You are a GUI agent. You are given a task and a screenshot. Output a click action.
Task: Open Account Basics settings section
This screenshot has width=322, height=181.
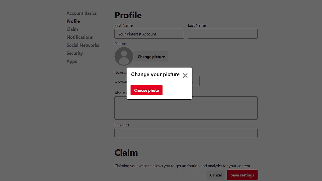tap(82, 13)
